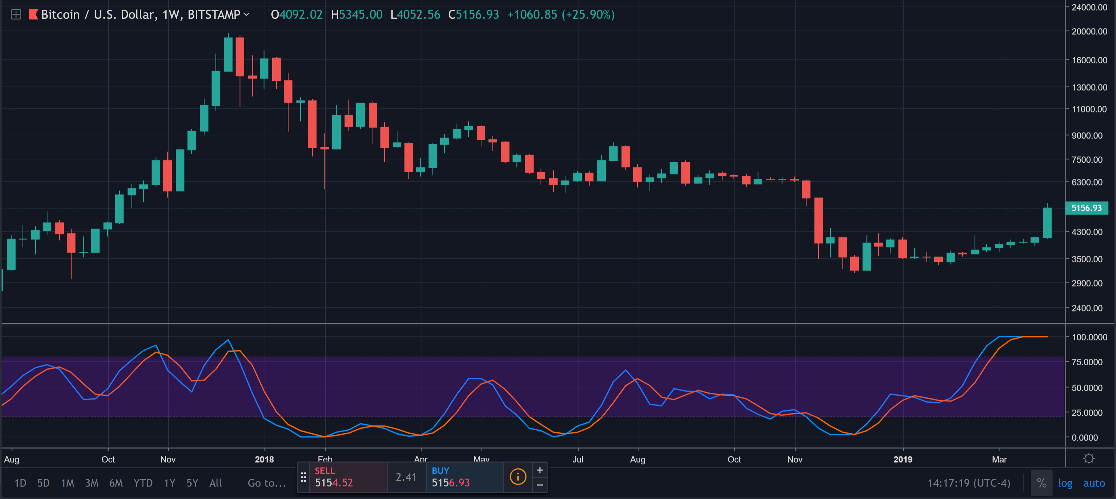Decrease order size with the minus stepper

(540, 485)
